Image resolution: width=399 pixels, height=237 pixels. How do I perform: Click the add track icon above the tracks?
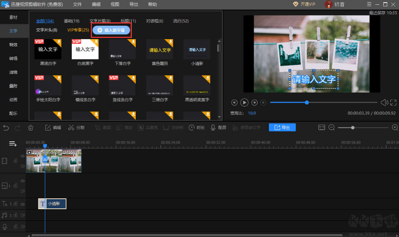click(13, 144)
